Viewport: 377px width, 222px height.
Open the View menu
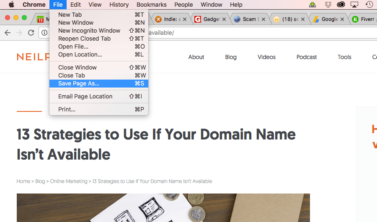[95, 5]
